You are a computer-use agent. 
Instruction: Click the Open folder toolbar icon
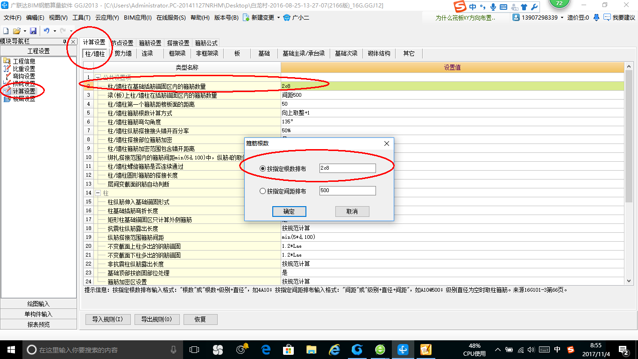[16, 31]
